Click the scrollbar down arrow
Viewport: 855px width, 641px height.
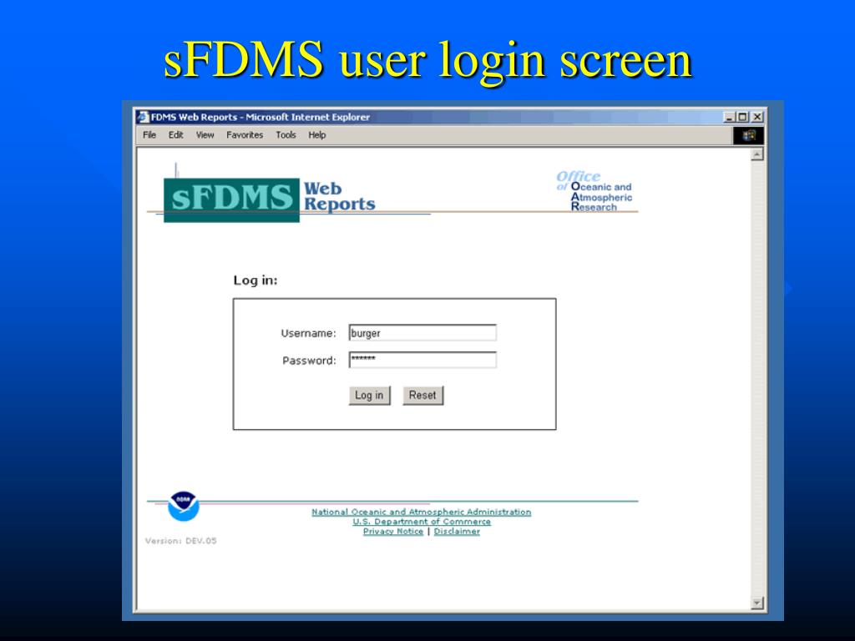click(x=756, y=603)
